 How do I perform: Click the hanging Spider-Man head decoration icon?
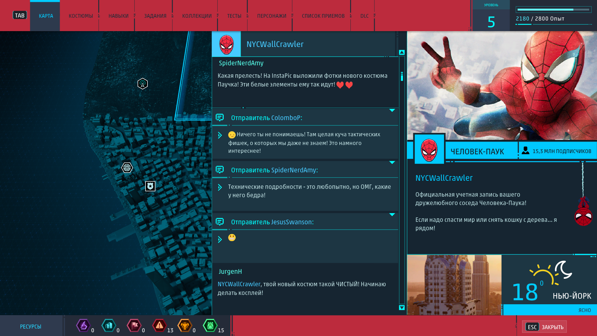click(583, 212)
